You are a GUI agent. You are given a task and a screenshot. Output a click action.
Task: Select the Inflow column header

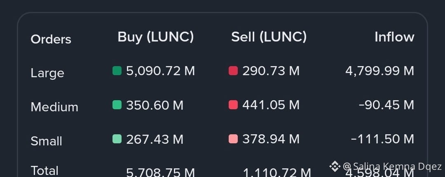(394, 37)
